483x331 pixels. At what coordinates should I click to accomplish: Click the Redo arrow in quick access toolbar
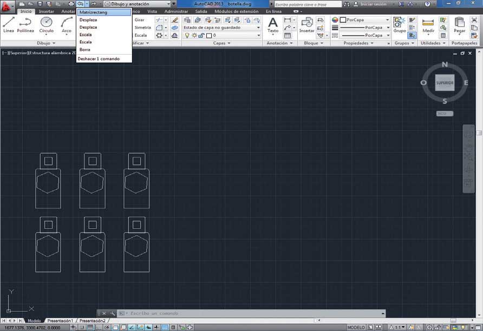[94, 4]
